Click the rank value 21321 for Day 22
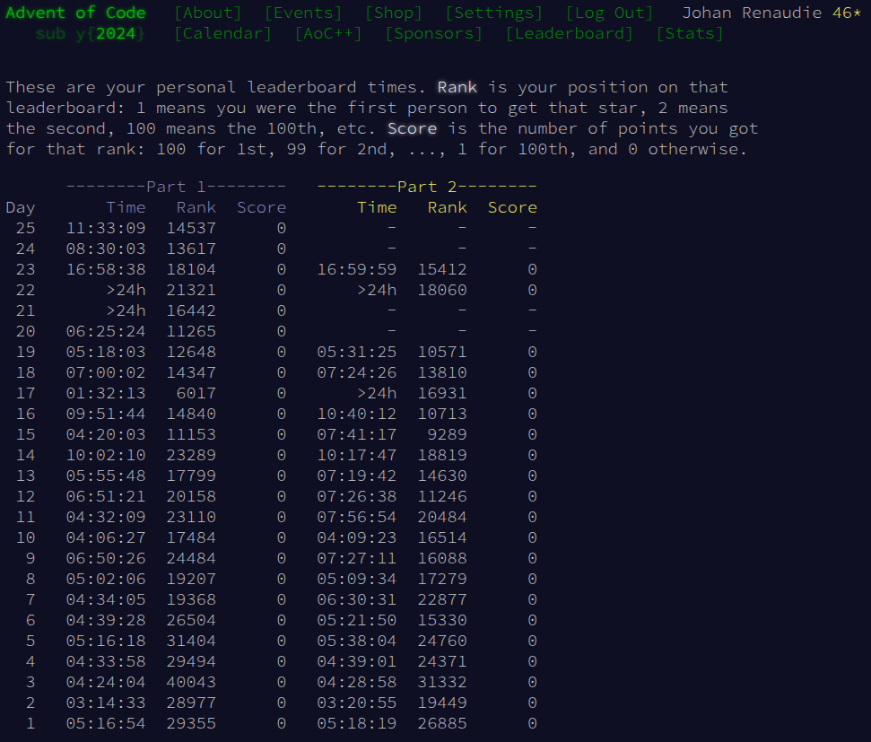This screenshot has height=742, width=871. point(191,290)
